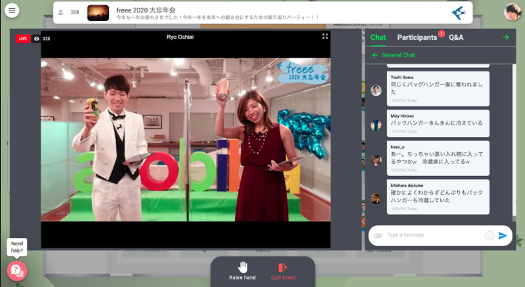This screenshot has height=287, width=525.
Task: Click the Raise hand button
Action: 242,271
